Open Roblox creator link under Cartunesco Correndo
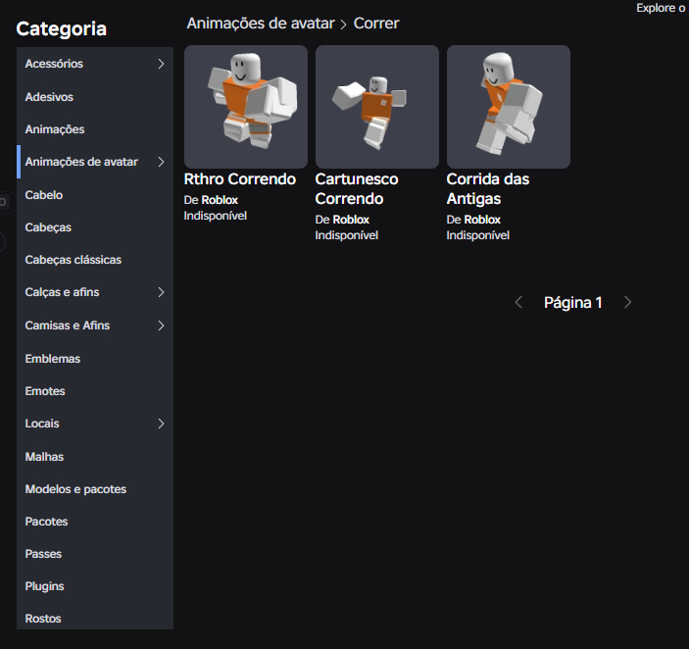 tap(351, 220)
